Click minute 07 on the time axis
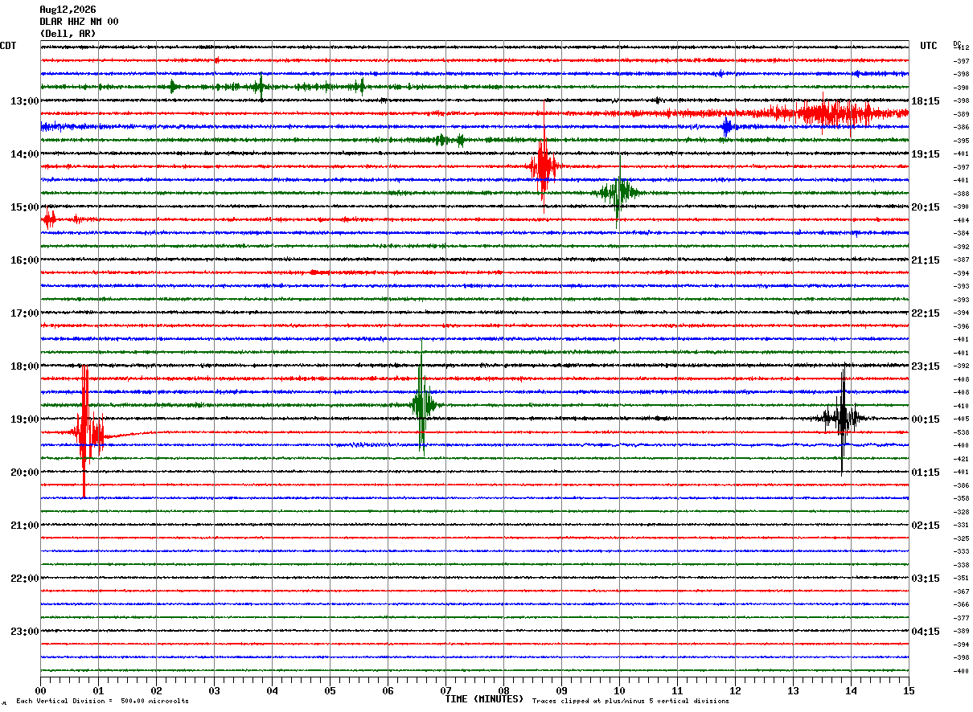The width and height of the screenshot is (973, 712). [445, 690]
